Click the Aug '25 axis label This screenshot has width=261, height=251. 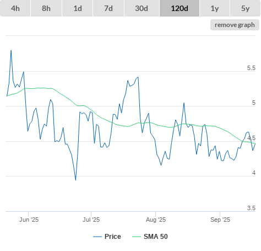coord(156,220)
